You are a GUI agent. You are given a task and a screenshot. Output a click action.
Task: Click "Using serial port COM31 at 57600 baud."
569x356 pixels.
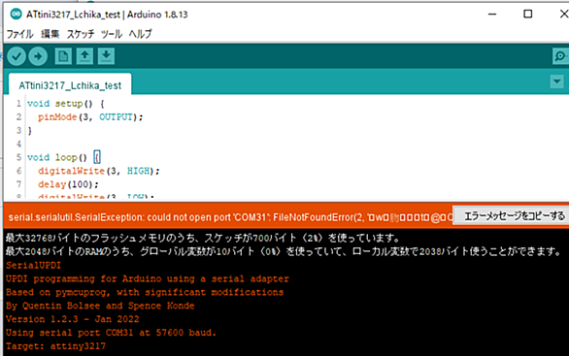pos(111,333)
